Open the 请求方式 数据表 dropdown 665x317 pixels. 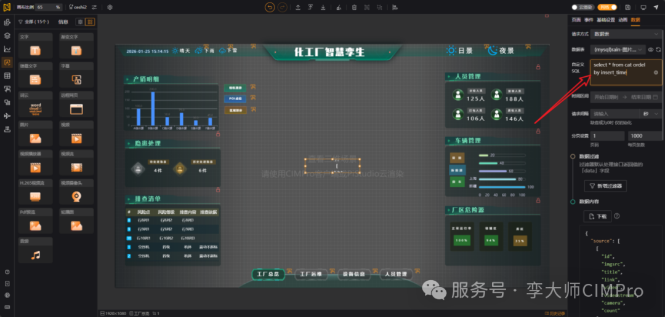coord(626,33)
